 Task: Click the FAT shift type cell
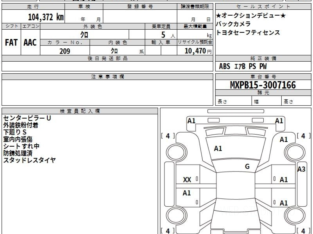pyautogui.click(x=11, y=43)
